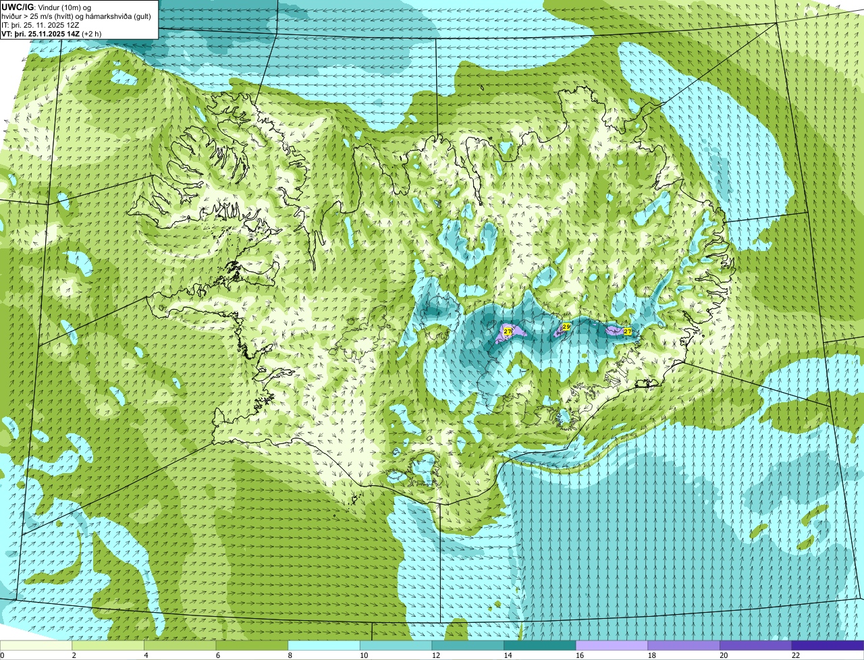
Task: Select the 20–22 m/s purple legend swatch
Action: pyautogui.click(x=756, y=645)
